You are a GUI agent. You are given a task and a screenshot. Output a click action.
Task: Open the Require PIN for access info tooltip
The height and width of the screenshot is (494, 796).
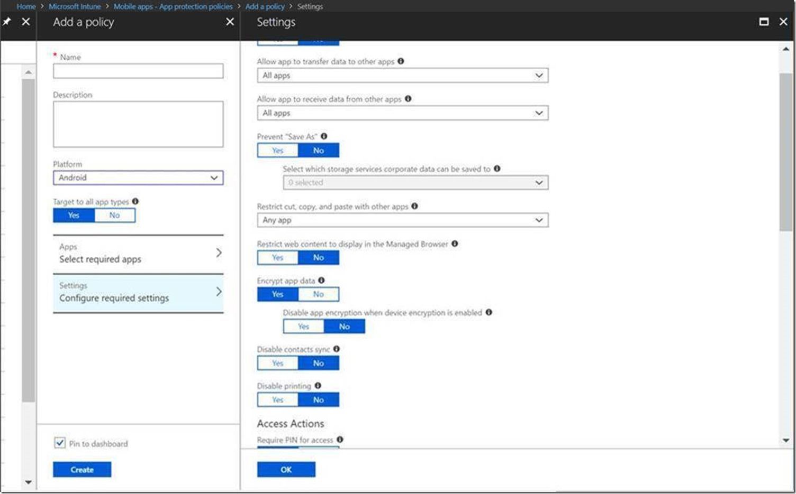(340, 440)
